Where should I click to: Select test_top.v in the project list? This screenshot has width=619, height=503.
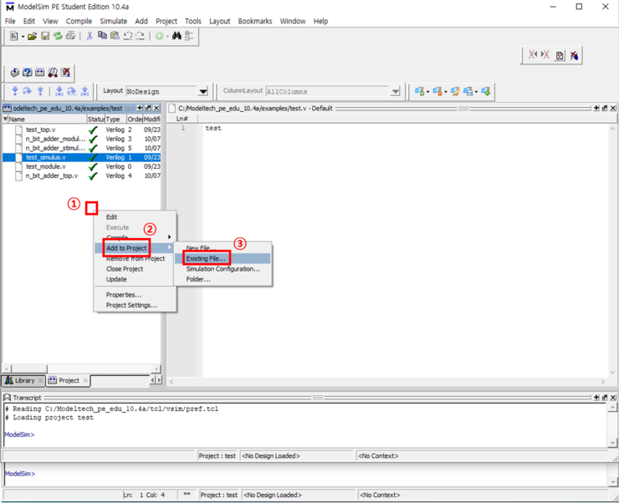pos(41,130)
